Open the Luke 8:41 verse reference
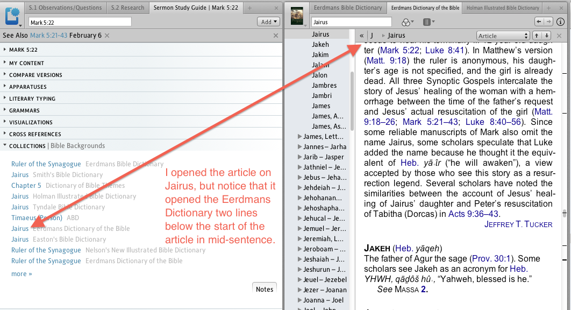 [445, 51]
